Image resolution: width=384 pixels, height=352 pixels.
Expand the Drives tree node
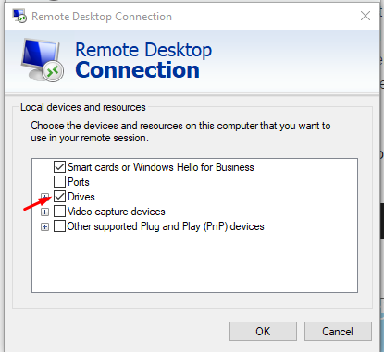tap(45, 197)
